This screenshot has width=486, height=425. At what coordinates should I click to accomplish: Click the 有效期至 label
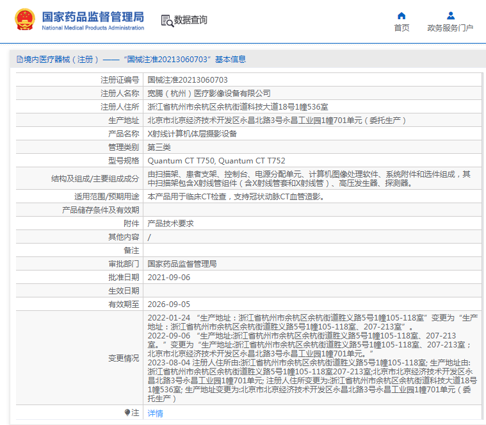pos(124,304)
